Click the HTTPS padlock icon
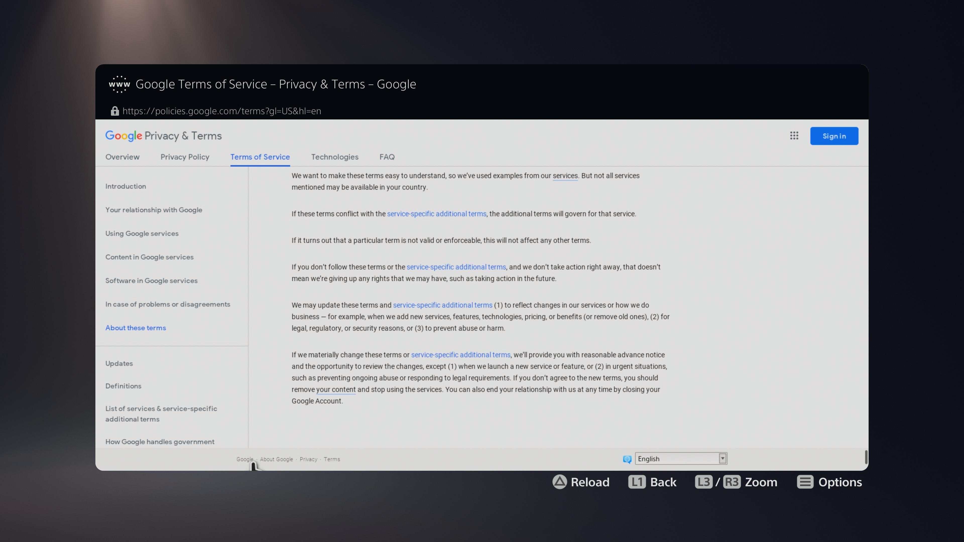The height and width of the screenshot is (542, 964). [x=114, y=111]
